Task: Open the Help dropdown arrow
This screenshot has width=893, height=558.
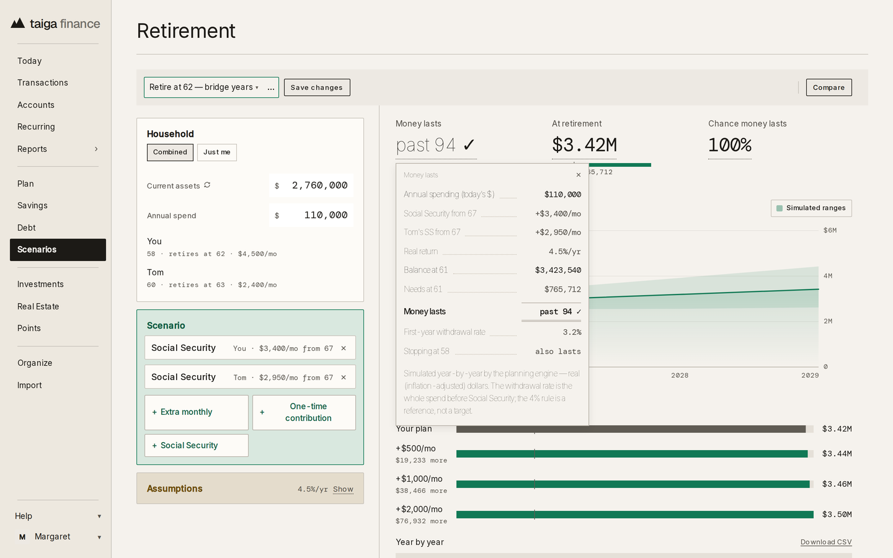Action: pos(99,516)
